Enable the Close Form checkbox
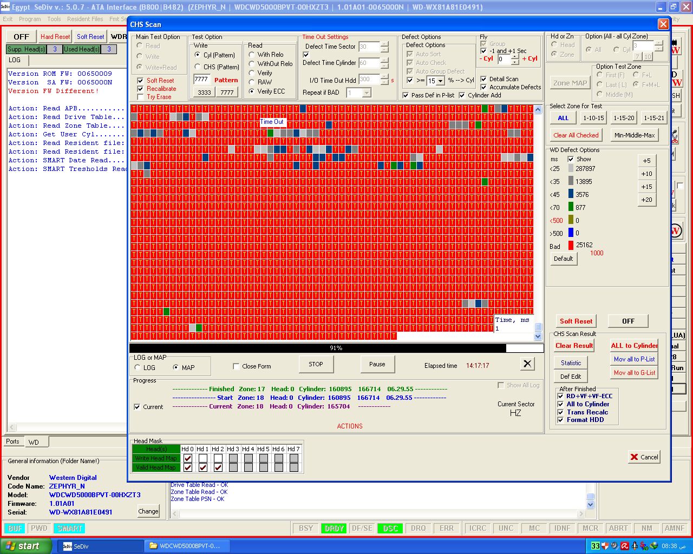This screenshot has width=693, height=554. pyautogui.click(x=236, y=366)
